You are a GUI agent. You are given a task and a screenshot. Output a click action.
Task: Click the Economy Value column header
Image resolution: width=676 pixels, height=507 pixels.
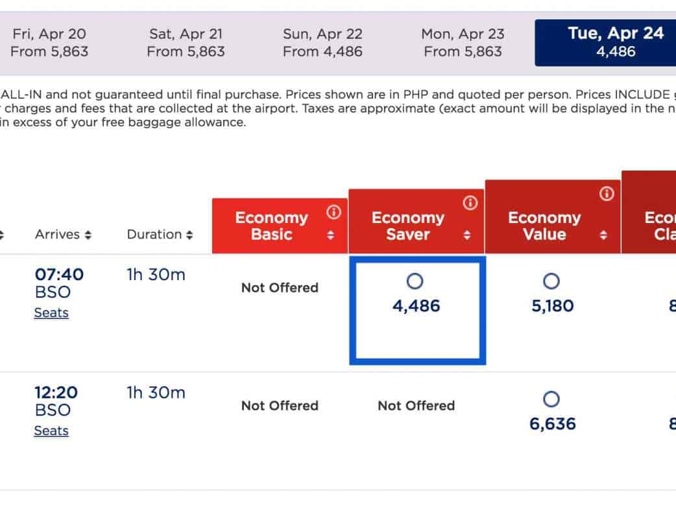click(544, 226)
